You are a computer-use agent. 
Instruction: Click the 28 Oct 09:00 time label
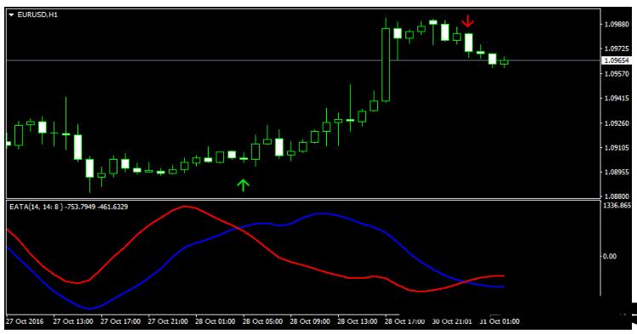click(310, 321)
